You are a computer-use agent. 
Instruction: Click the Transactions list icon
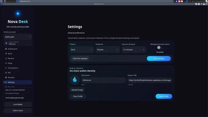[6, 68]
